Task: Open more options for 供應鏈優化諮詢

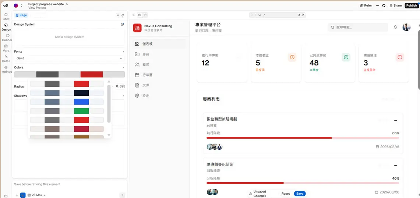Action: click(x=395, y=166)
